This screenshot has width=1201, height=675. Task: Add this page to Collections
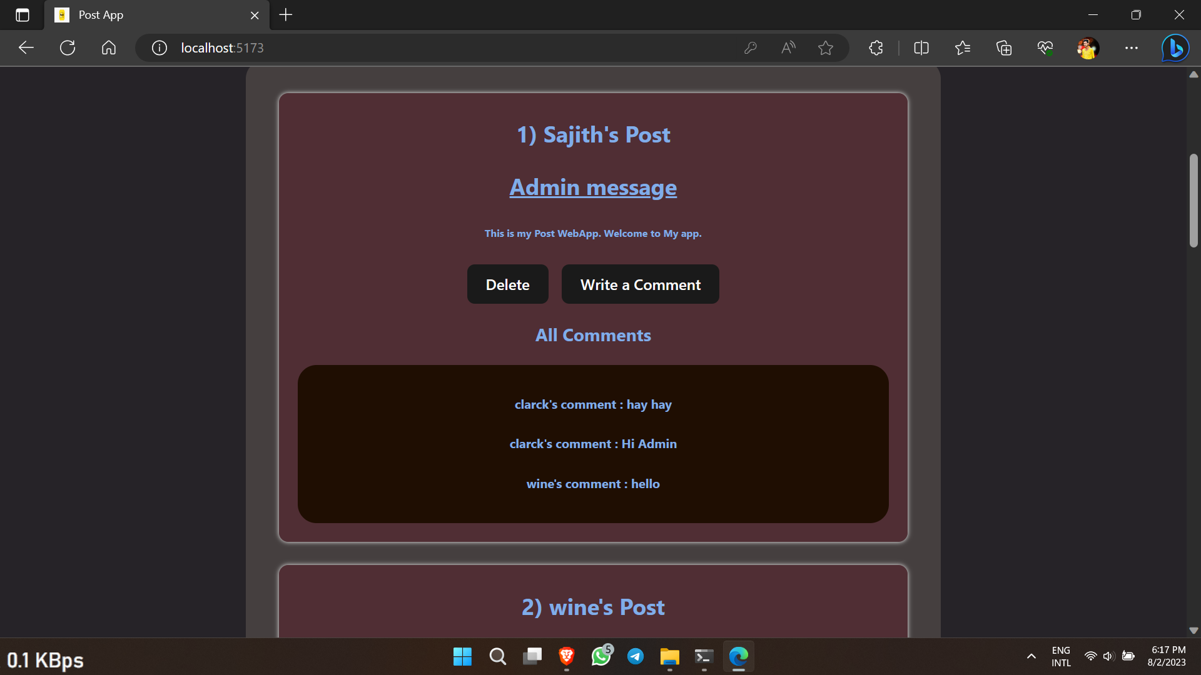(1003, 47)
